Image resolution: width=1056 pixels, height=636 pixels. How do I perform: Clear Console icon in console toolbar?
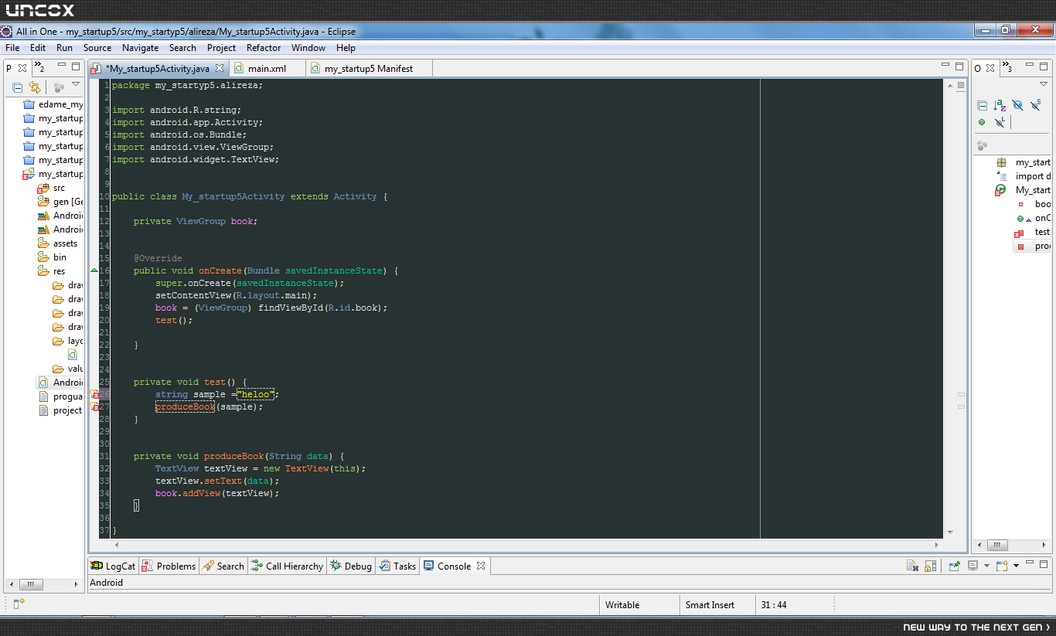point(912,566)
